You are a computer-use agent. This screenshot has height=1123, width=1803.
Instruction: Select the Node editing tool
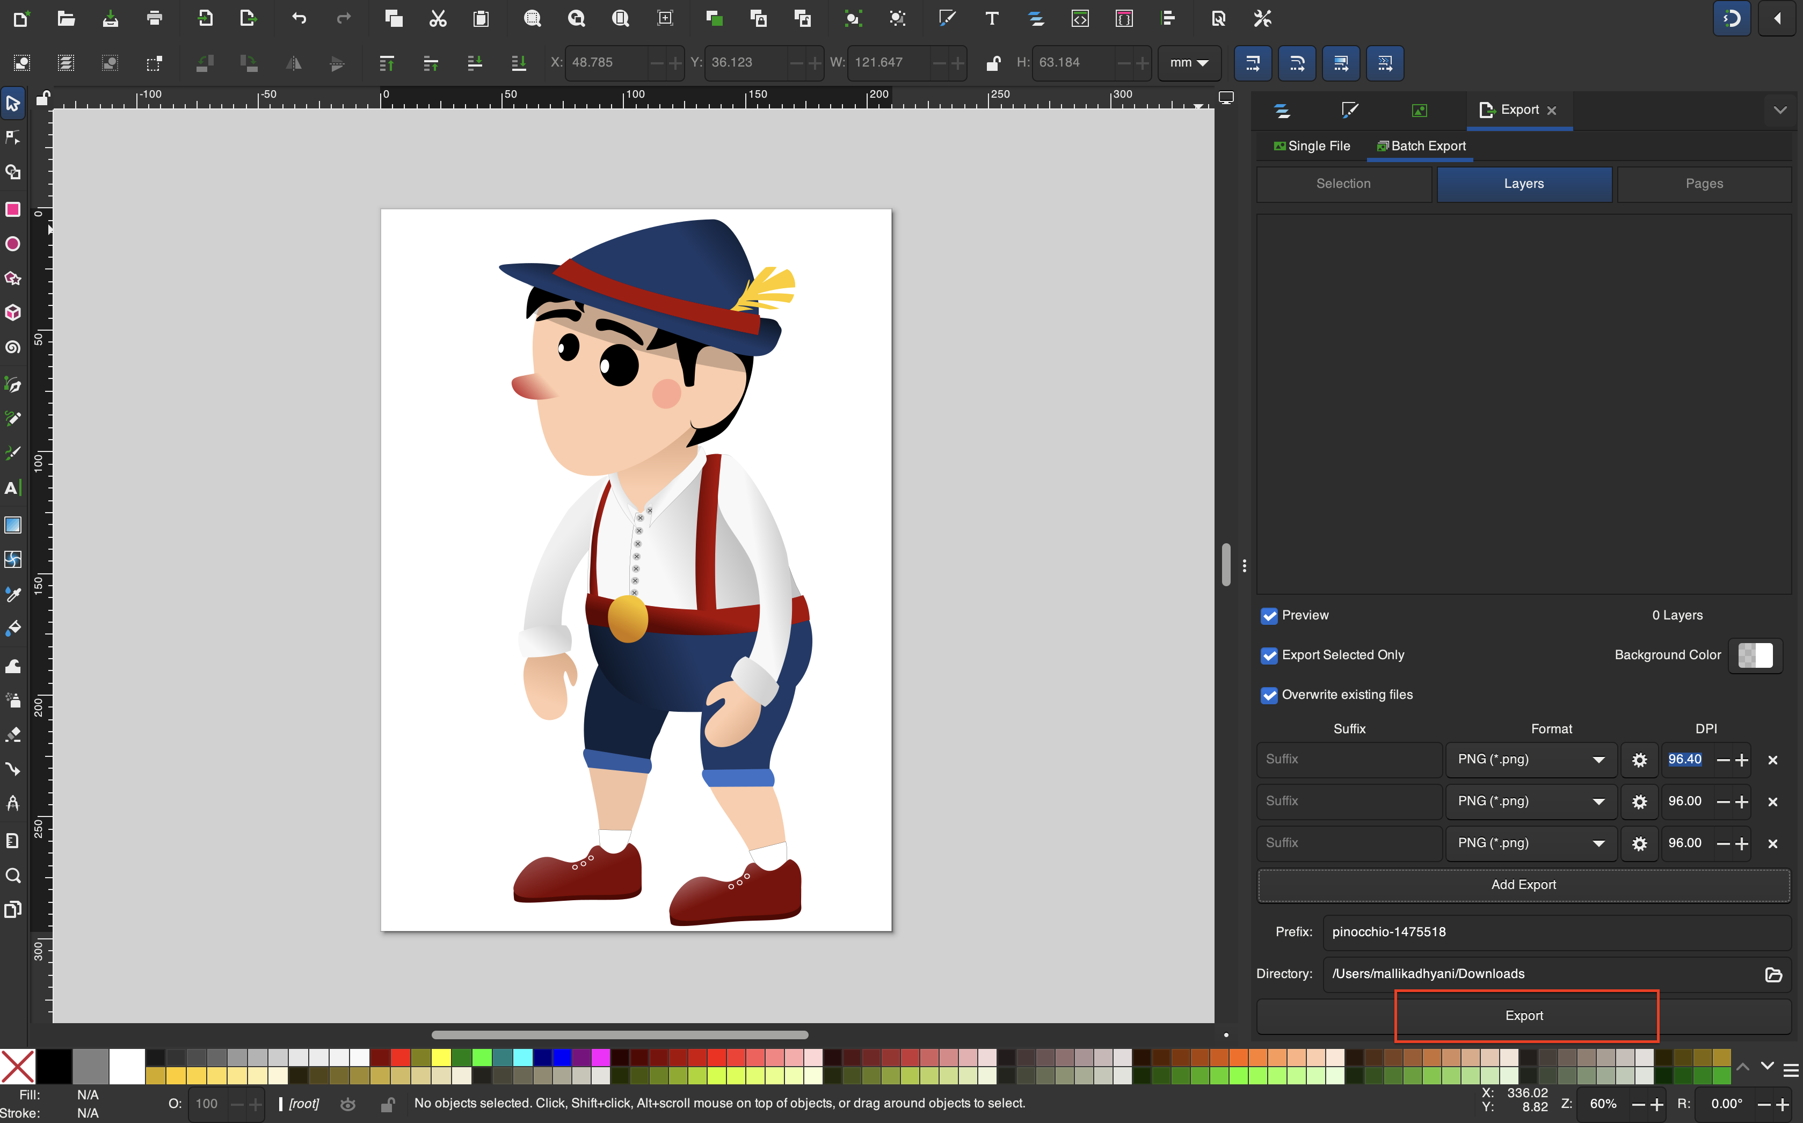13,137
